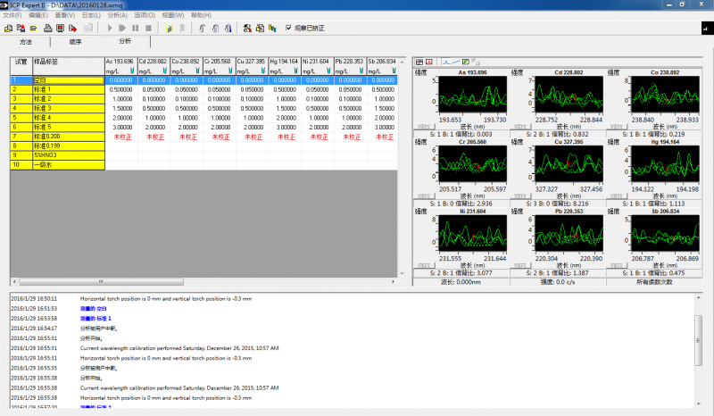Viewport: 714px width, 416px height.
Task: Toggle the tube marker in Cu 327.395 column header
Action: 264,70
